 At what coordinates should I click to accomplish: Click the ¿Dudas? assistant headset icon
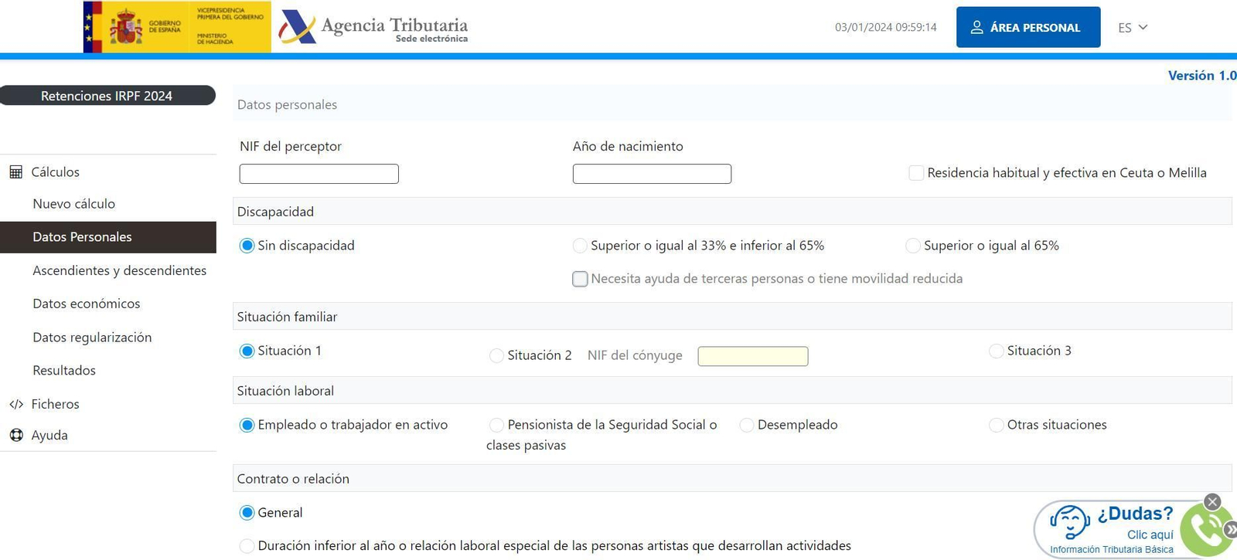click(x=1070, y=522)
